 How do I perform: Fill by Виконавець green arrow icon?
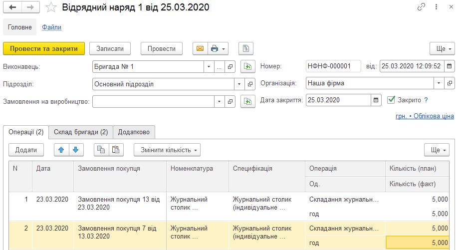247,66
